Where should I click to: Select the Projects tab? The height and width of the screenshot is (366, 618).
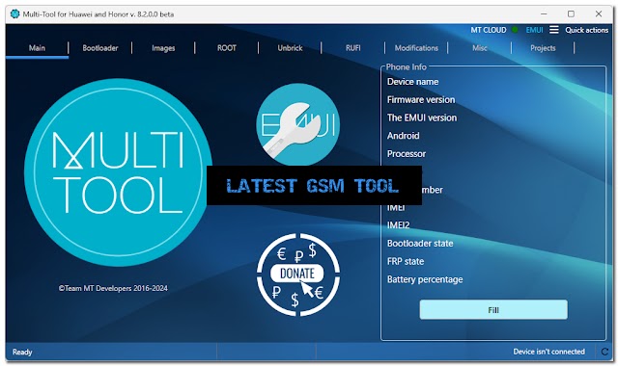pos(543,48)
